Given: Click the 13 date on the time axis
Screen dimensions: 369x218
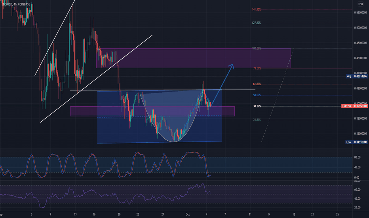Looking at the screenshot, I should coord(75,214).
